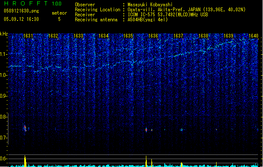The width and height of the screenshot is (263, 167).
Task: Click time marker 1631
Action: [28, 36]
